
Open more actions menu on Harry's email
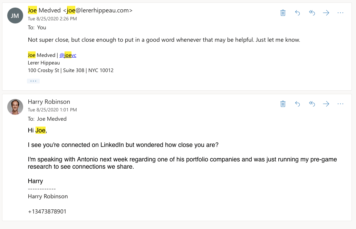(x=340, y=104)
